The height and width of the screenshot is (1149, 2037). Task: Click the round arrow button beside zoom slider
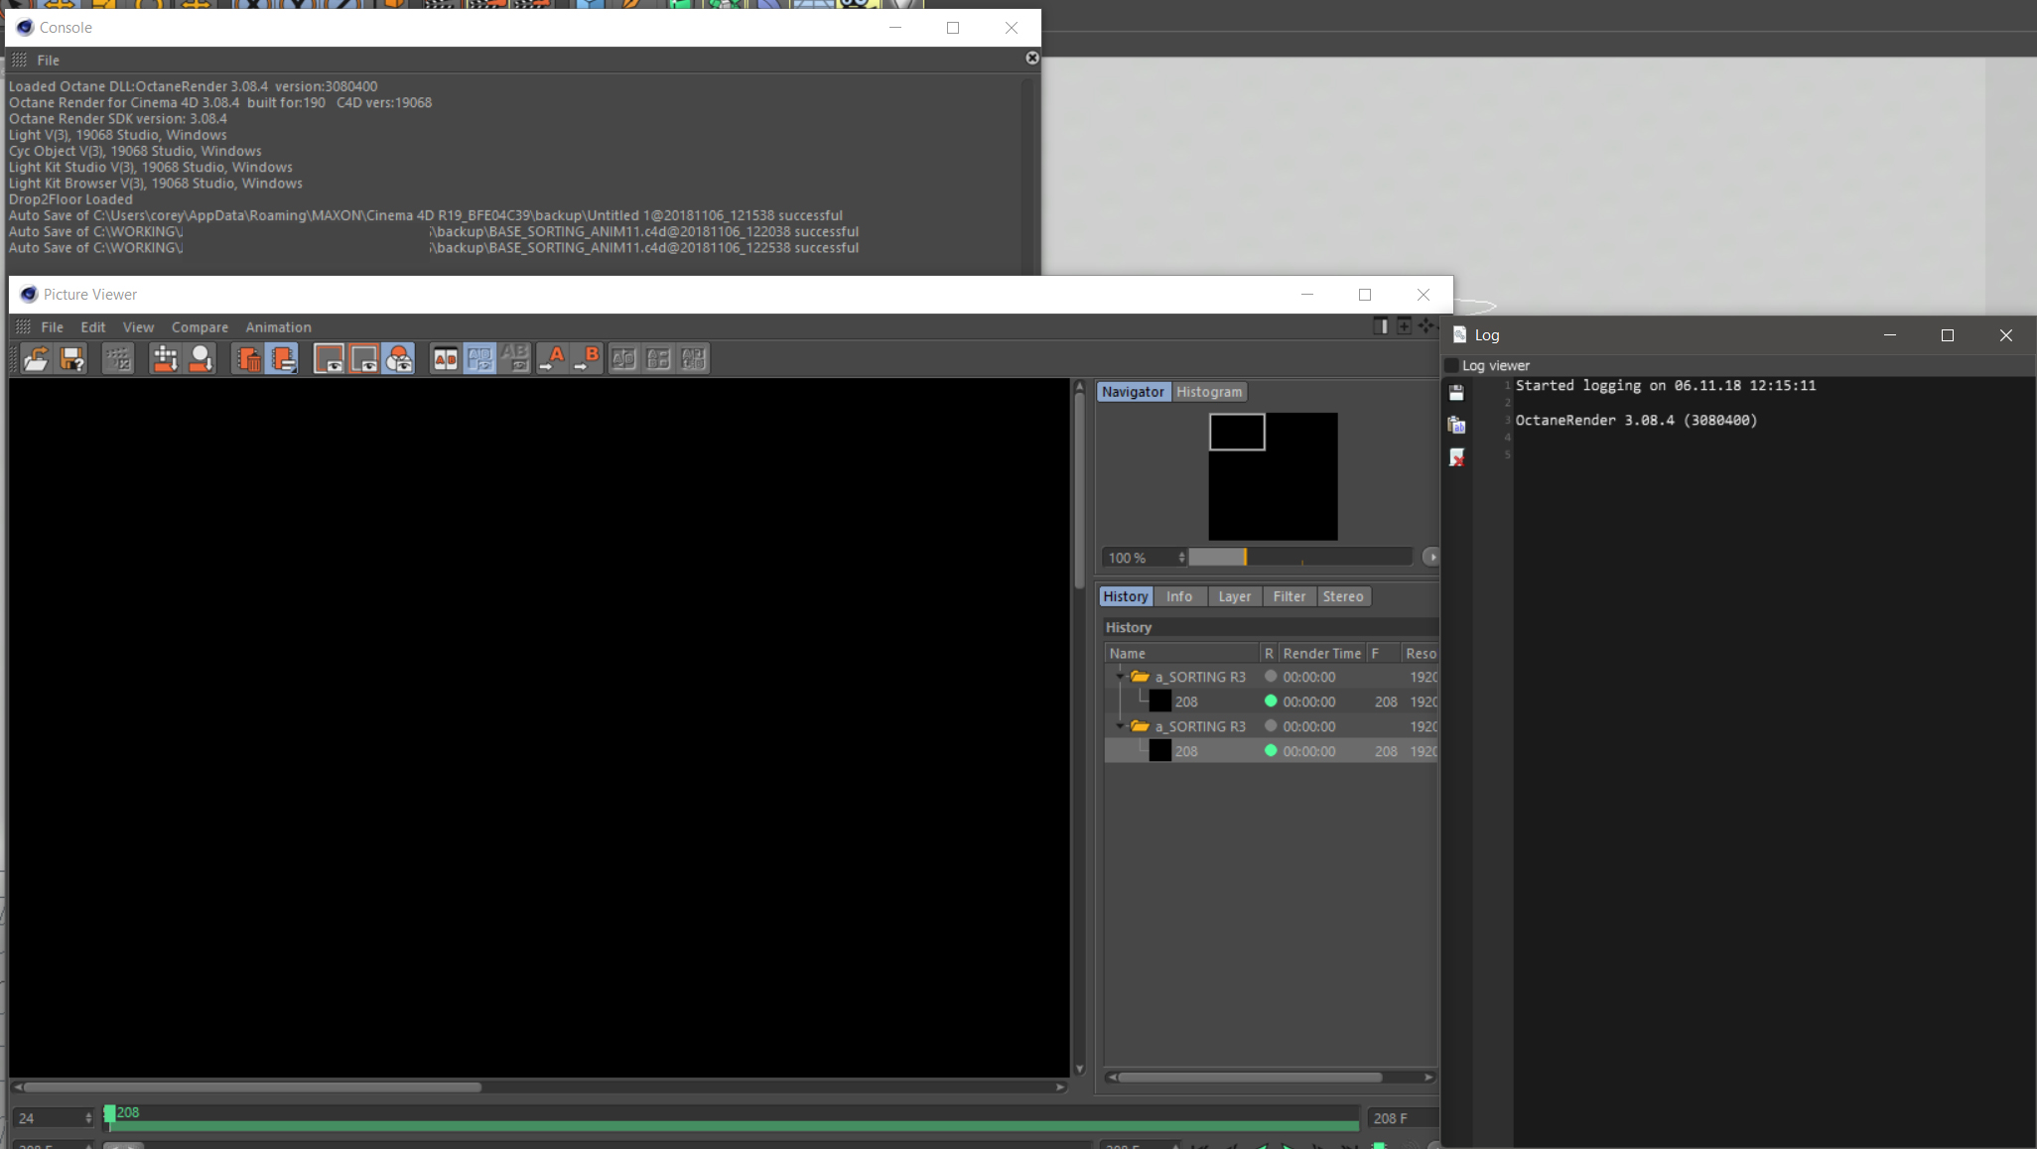click(1430, 558)
